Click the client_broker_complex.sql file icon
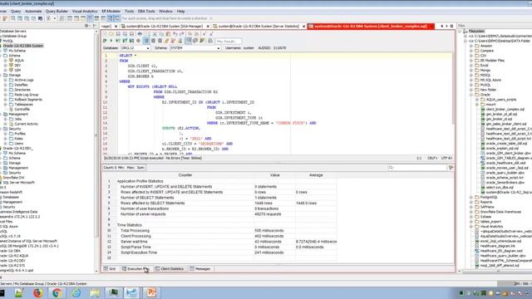This screenshot has width=532, height=299. pyautogui.click(x=483, y=110)
